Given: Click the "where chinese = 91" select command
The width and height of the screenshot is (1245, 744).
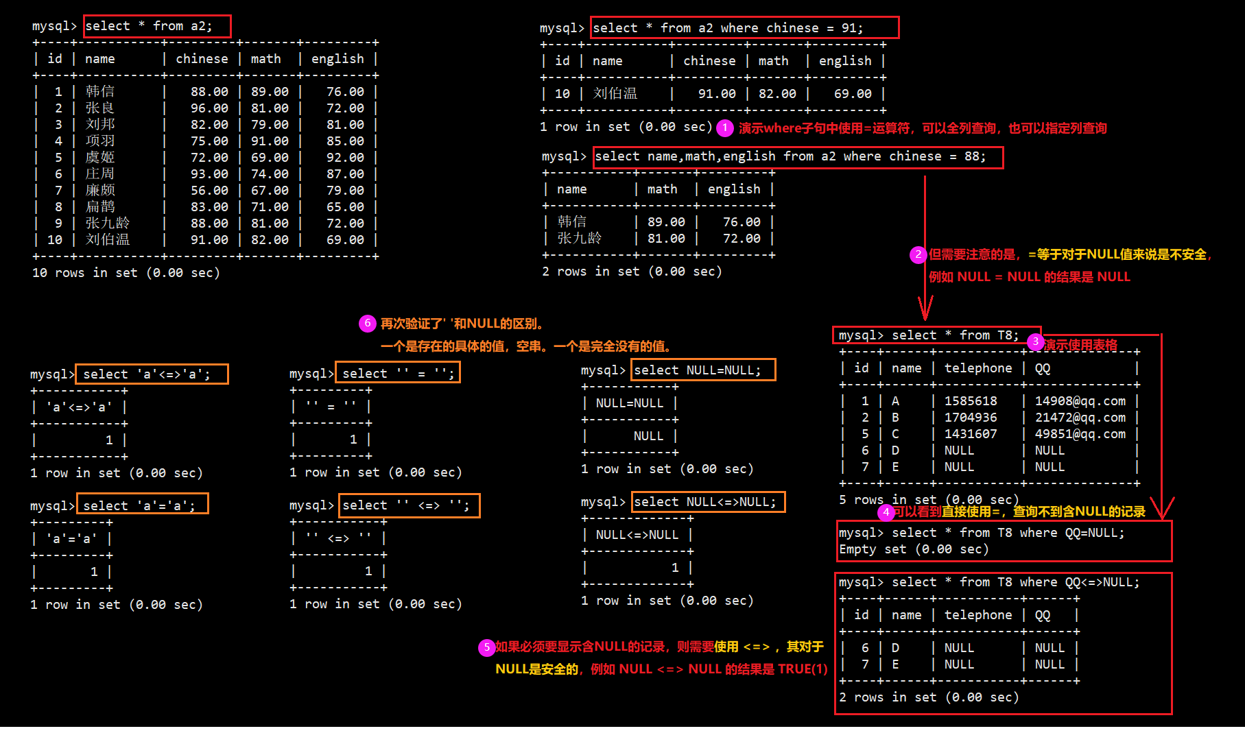Looking at the screenshot, I should [x=728, y=28].
